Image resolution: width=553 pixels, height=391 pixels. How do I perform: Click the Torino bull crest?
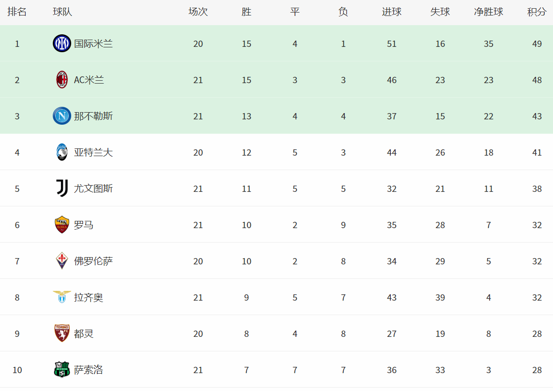61,333
